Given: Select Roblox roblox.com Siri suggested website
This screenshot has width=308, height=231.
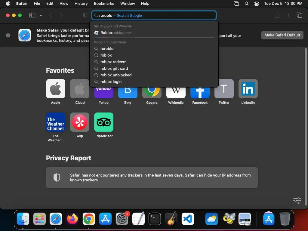Looking at the screenshot, I should click(x=154, y=32).
